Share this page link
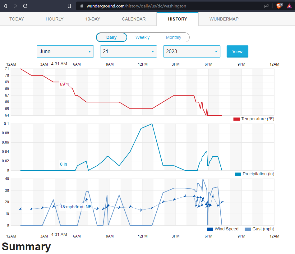Image resolution: width=295 pixels, height=254 pixels. pyautogui.click(x=267, y=6)
